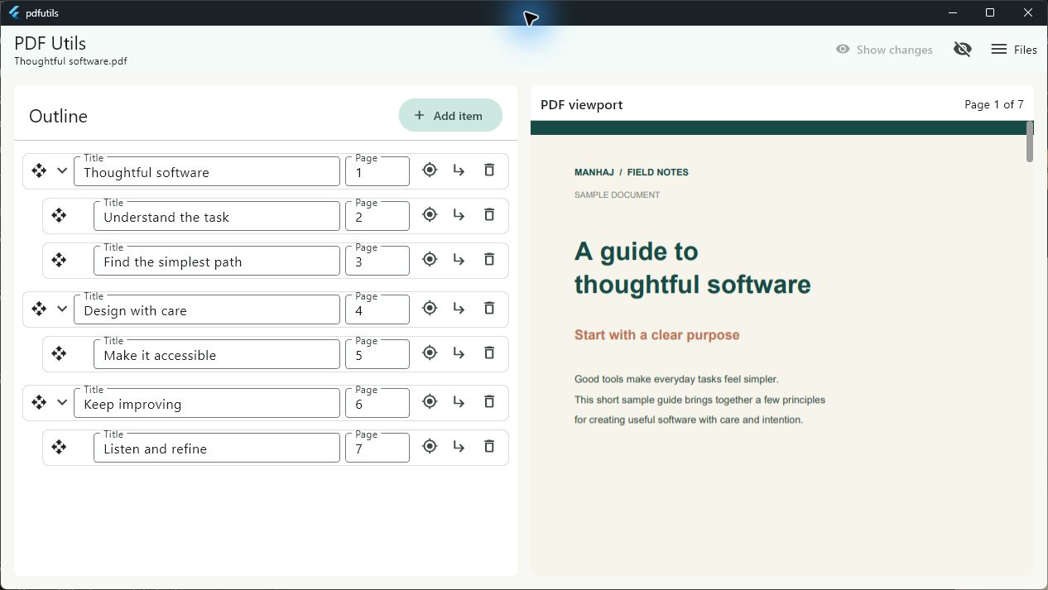Image resolution: width=1048 pixels, height=590 pixels.
Task: Delete the Understand the task item
Action: tap(489, 214)
